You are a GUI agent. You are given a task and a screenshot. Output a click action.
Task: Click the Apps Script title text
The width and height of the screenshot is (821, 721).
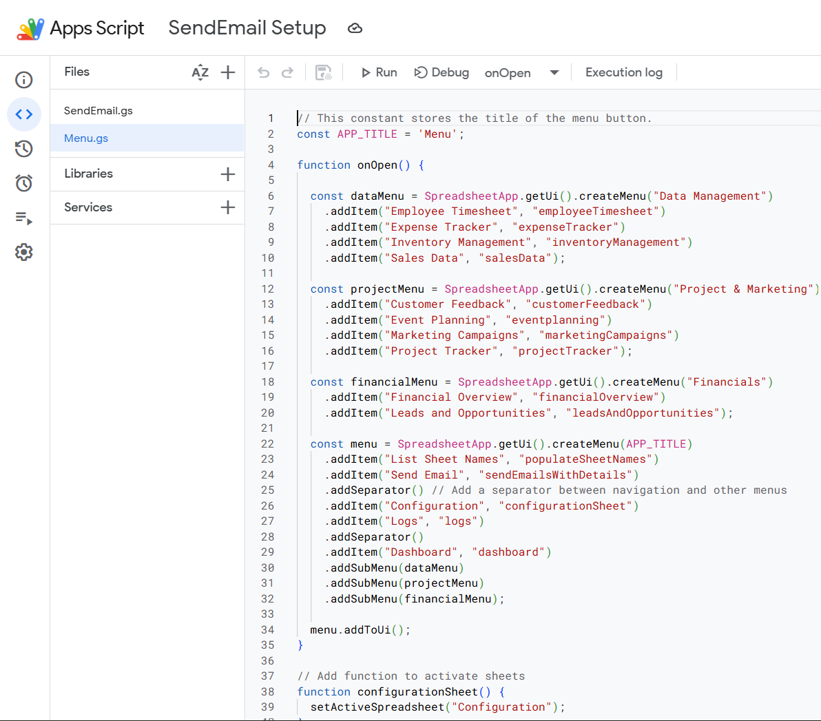tap(97, 28)
